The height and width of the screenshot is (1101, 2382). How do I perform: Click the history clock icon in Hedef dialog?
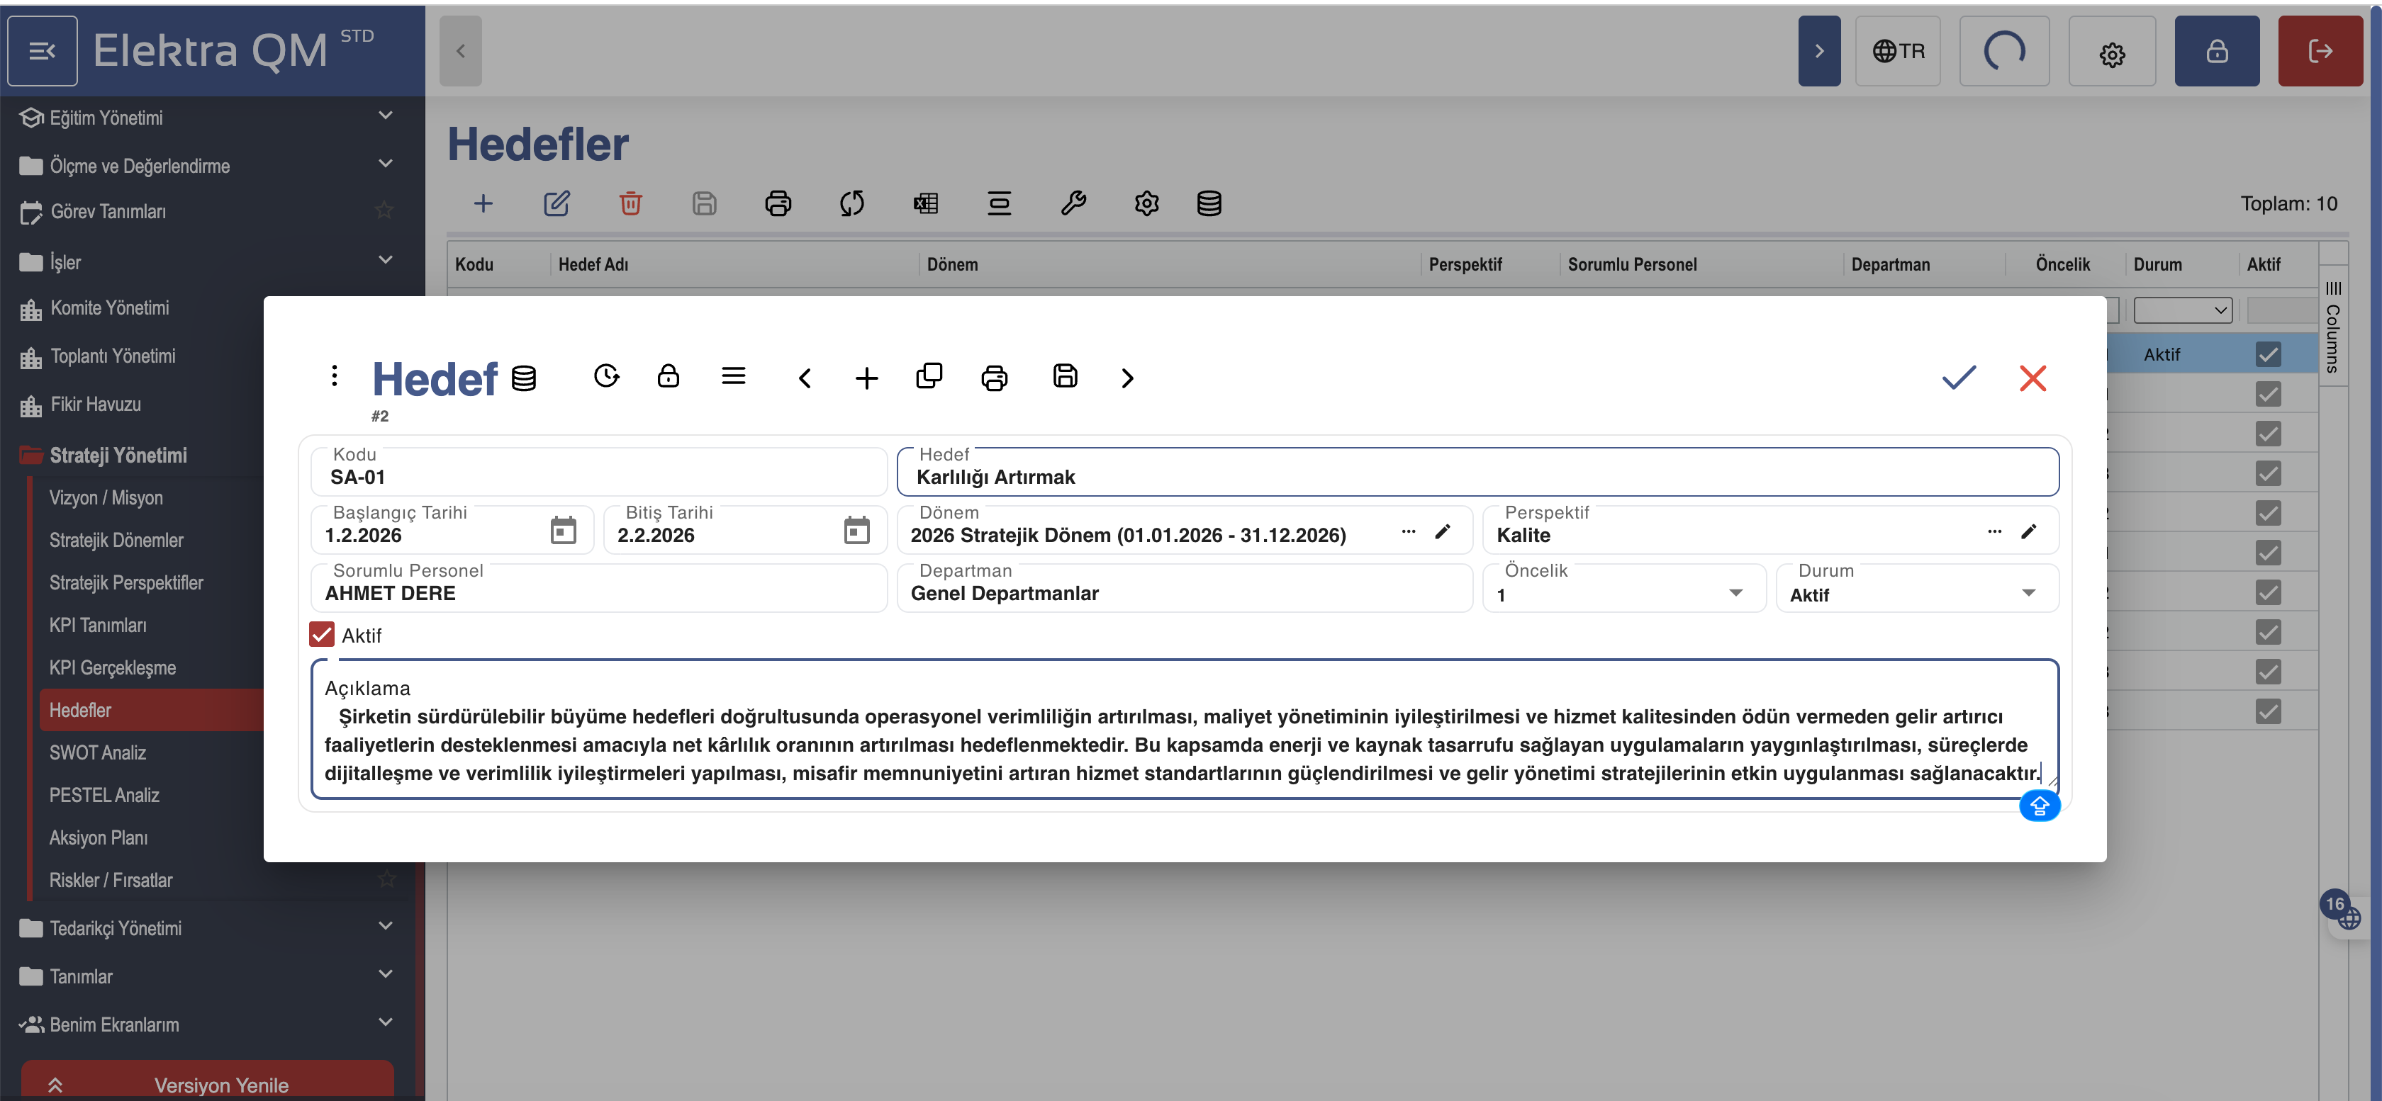pos(607,376)
